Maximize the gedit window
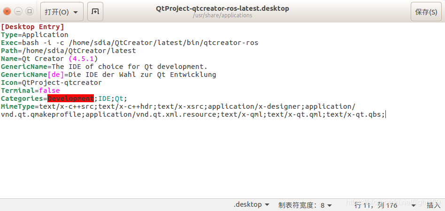Screen dimensions: 445x211 tap(30, 11)
